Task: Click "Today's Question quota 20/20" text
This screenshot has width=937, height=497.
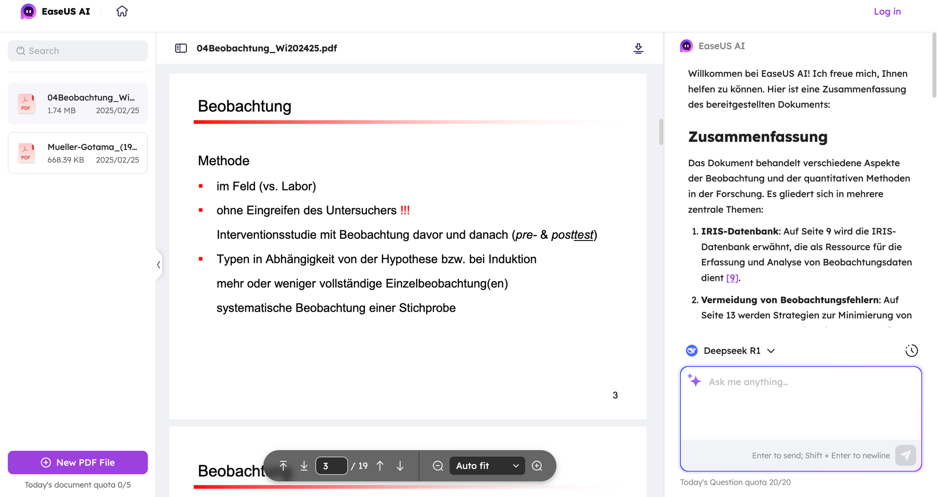Action: [735, 482]
